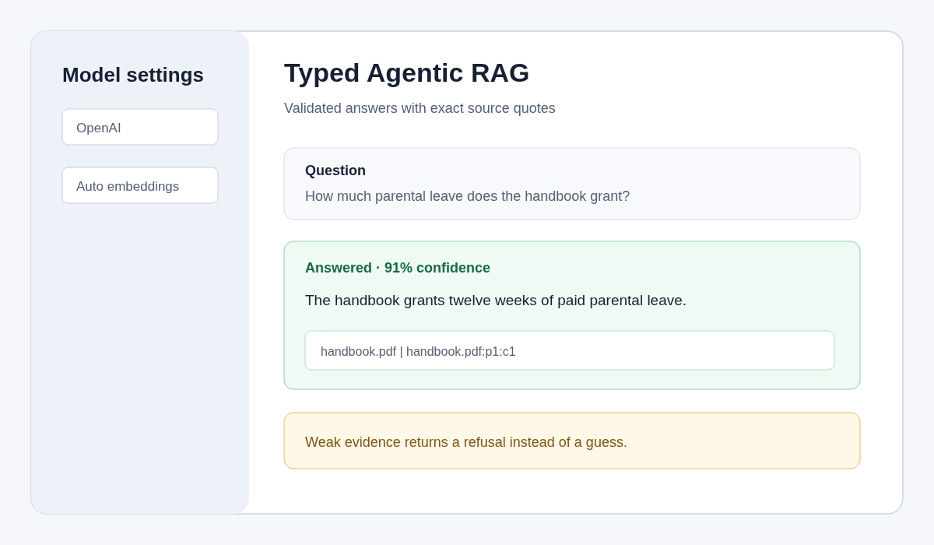Open the handbook.pdf source citation
The width and height of the screenshot is (934, 545).
click(570, 350)
